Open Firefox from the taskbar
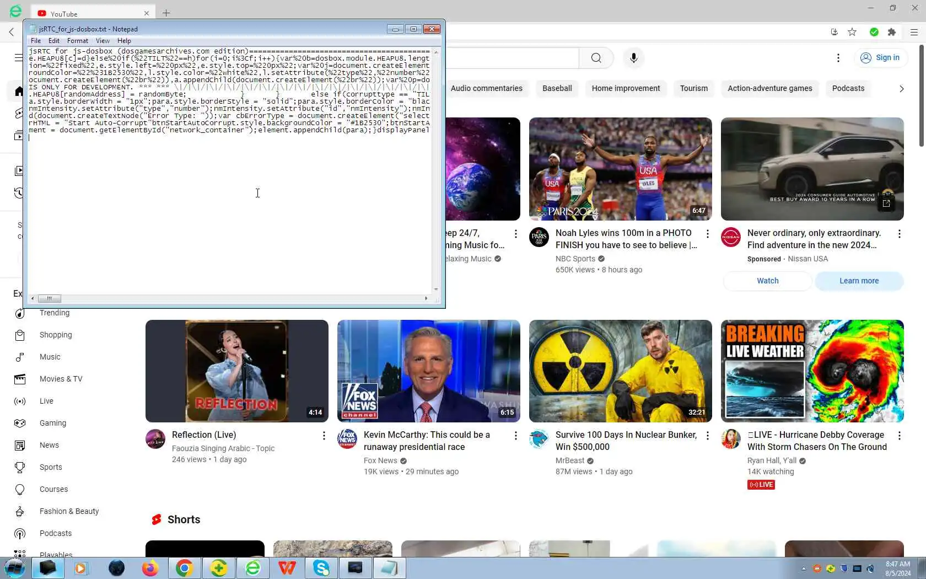Viewport: 926px width, 579px height. (150, 568)
